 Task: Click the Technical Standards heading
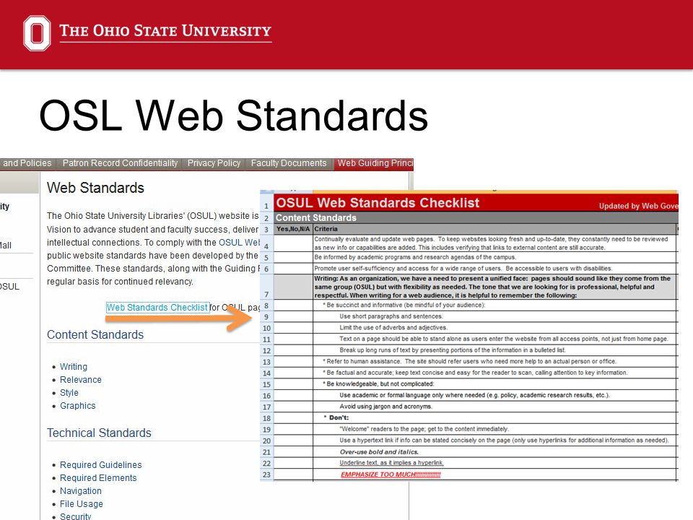coord(99,433)
